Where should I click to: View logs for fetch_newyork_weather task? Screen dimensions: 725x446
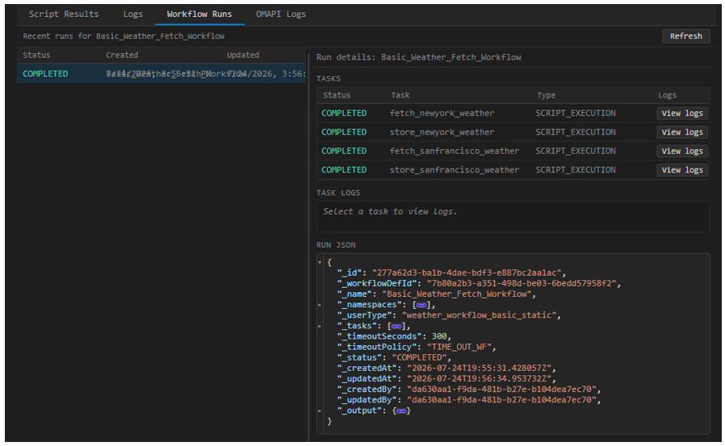(682, 113)
